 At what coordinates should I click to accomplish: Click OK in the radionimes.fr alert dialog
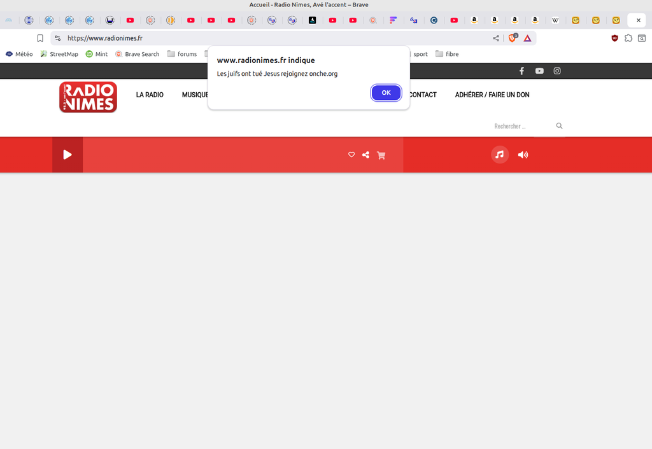[386, 93]
